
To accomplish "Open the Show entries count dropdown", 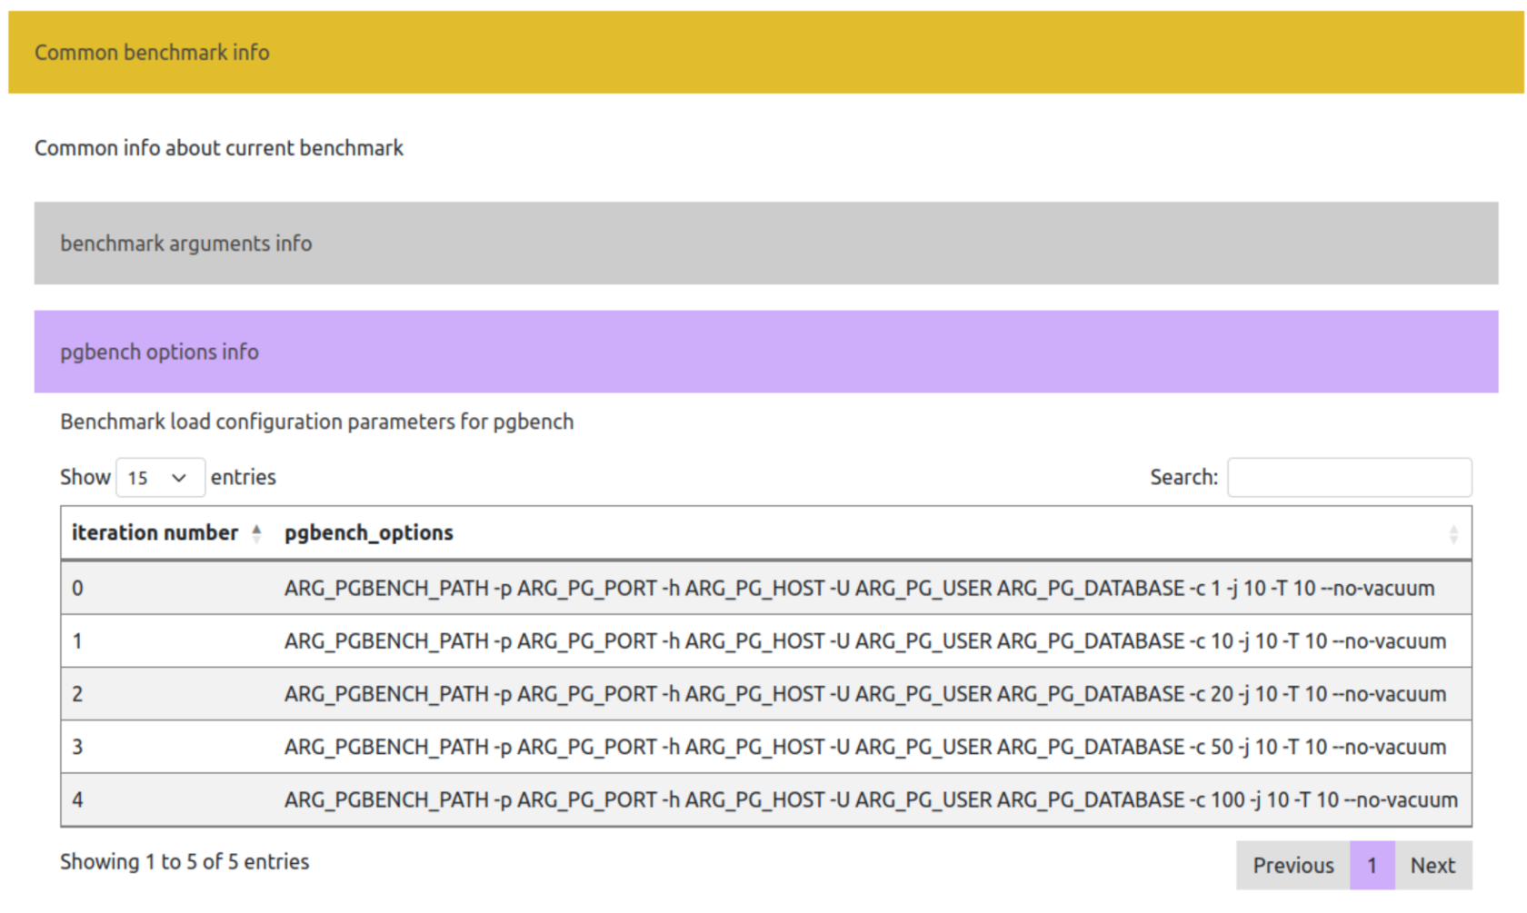I will click(x=160, y=478).
